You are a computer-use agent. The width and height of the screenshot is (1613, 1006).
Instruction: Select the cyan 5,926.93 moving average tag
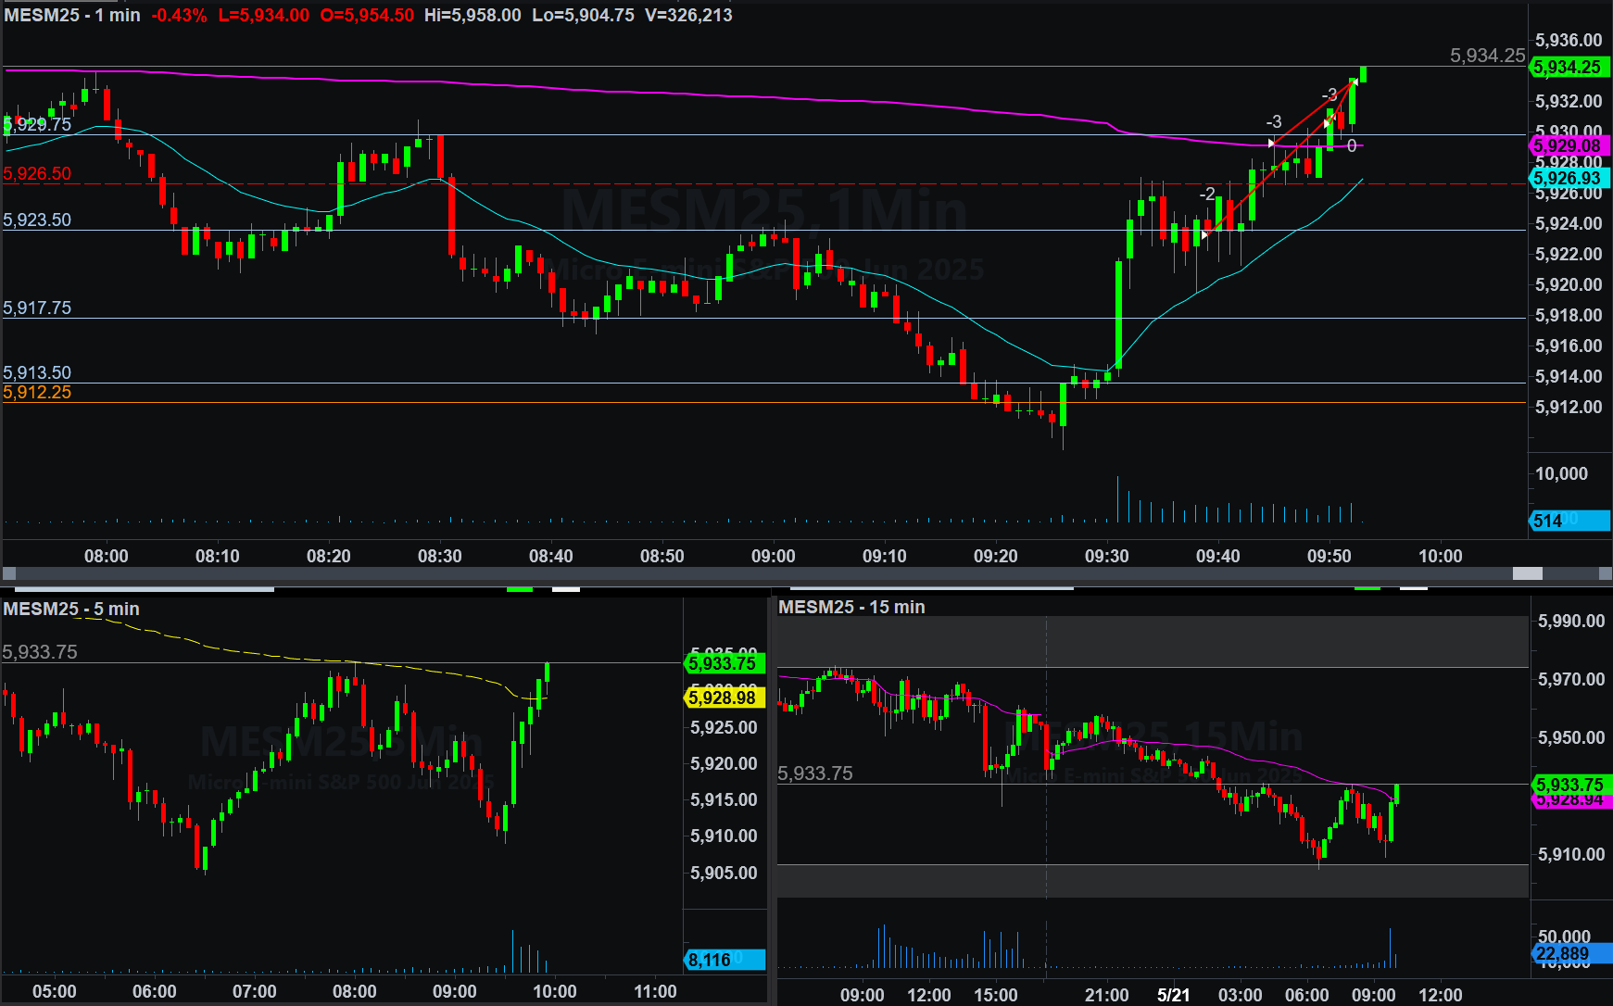1568,178
